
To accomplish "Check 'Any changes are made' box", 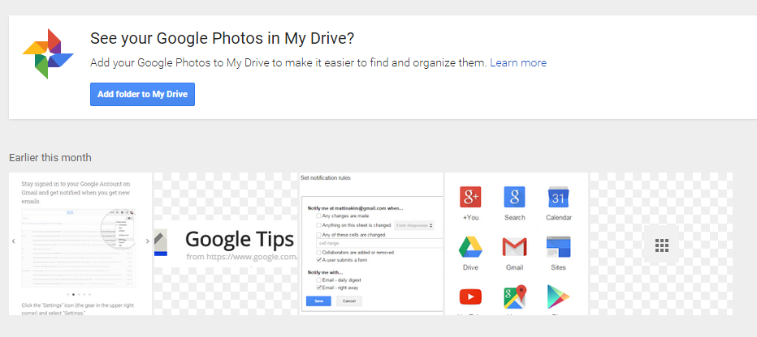I will click(318, 216).
